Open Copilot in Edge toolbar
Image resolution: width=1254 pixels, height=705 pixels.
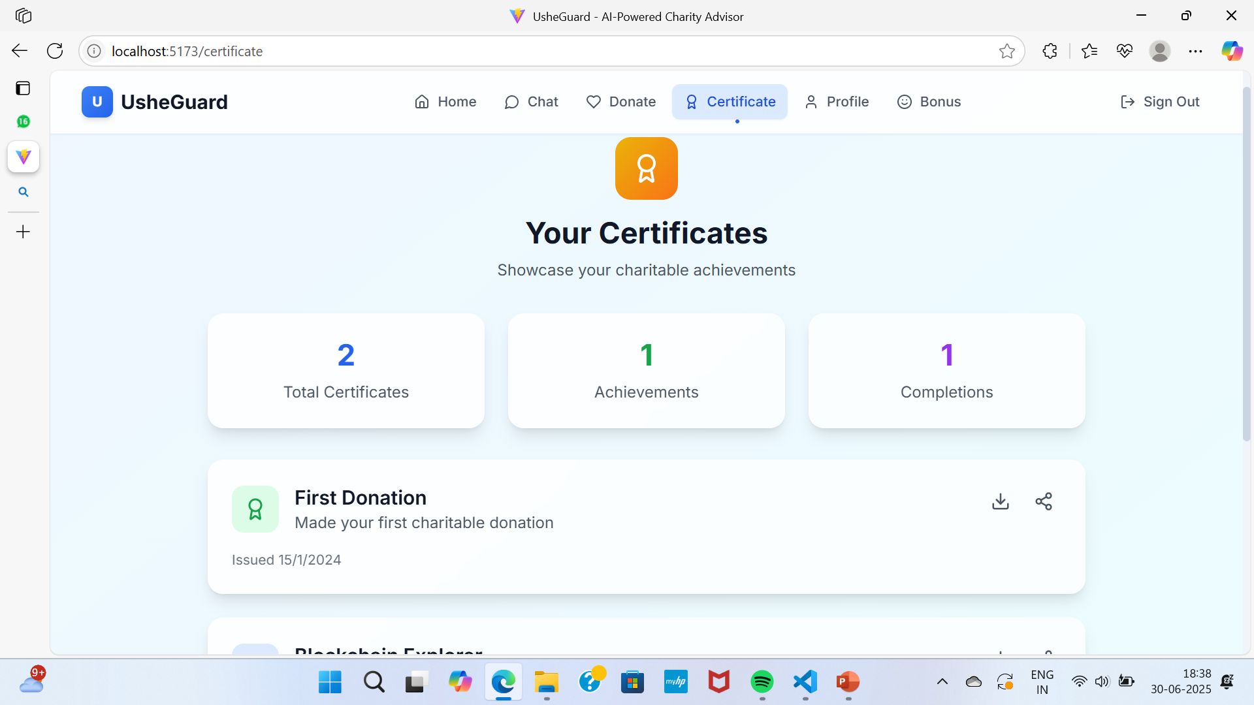(x=1232, y=51)
